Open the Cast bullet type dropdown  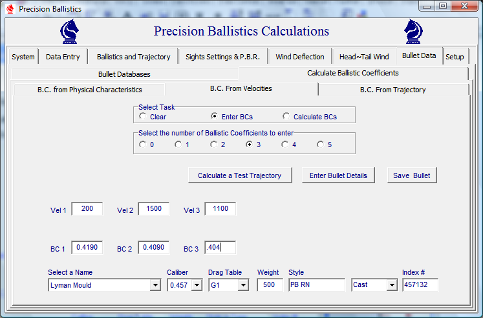pos(391,285)
